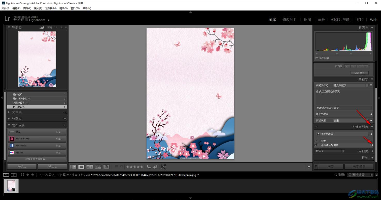Uncheck the 你好 keyword checkmark
Screen dimensions: 381x200
click(x=316, y=141)
